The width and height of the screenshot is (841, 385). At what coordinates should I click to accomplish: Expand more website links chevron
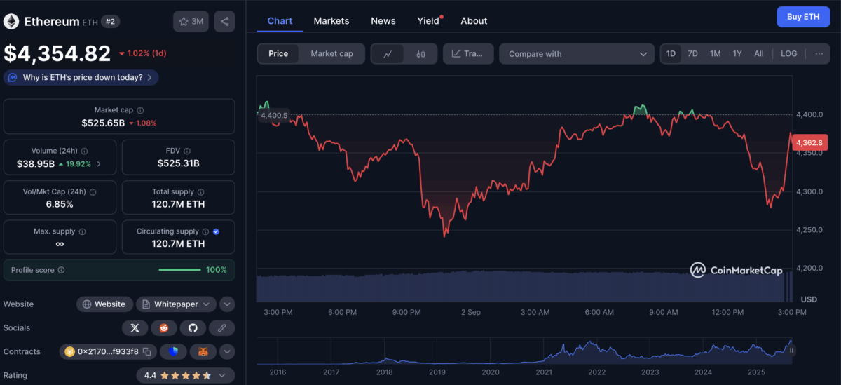[x=227, y=304]
